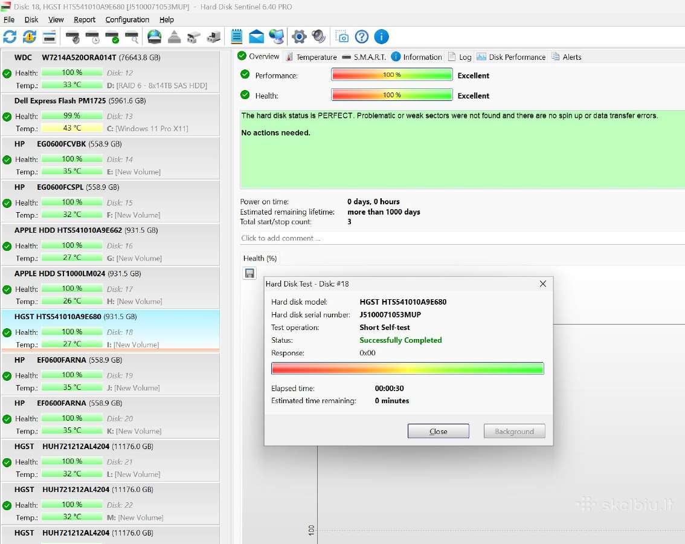Image resolution: width=685 pixels, height=544 pixels.
Task: Click the Background button in test dialog
Action: pos(514,431)
